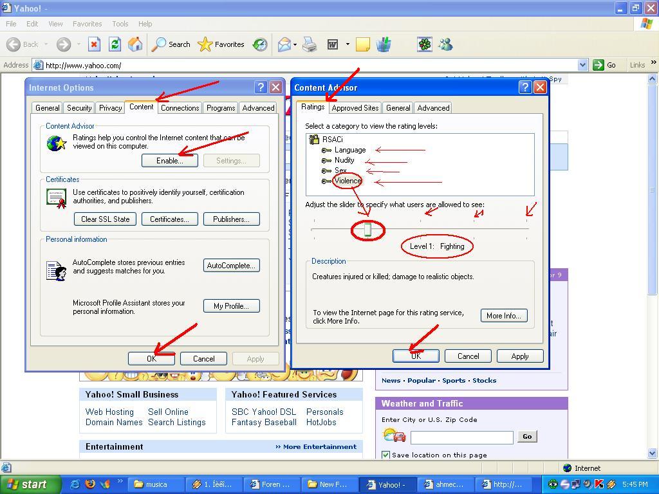This screenshot has width=659, height=494.
Task: Switch to the Security tab
Action: click(79, 108)
